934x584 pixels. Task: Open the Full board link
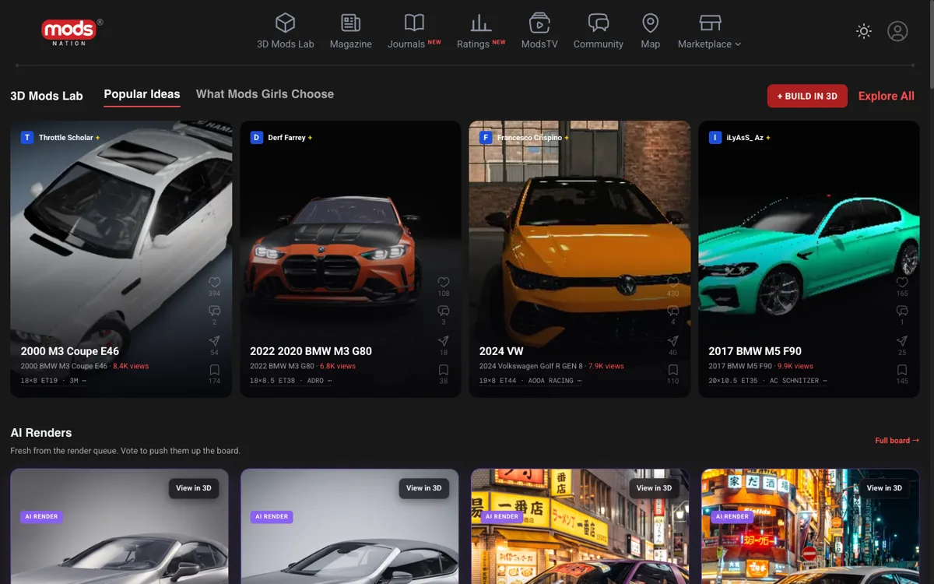click(897, 441)
